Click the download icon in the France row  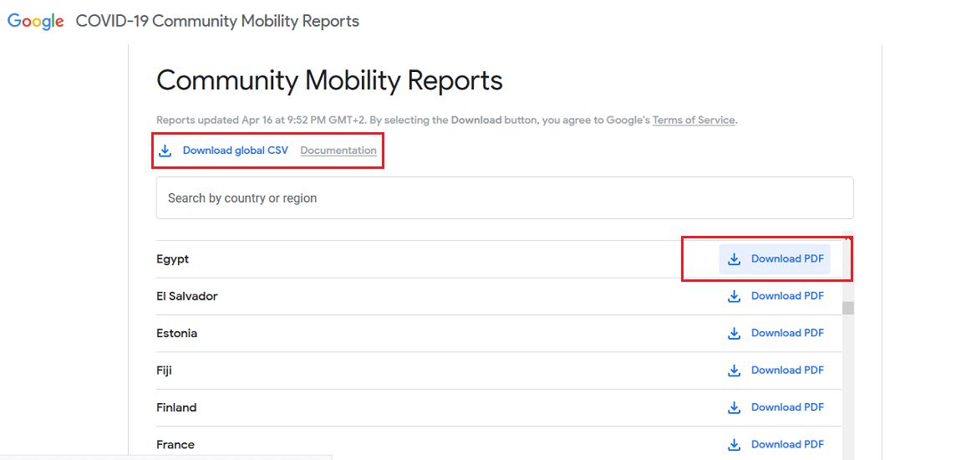[x=735, y=445]
